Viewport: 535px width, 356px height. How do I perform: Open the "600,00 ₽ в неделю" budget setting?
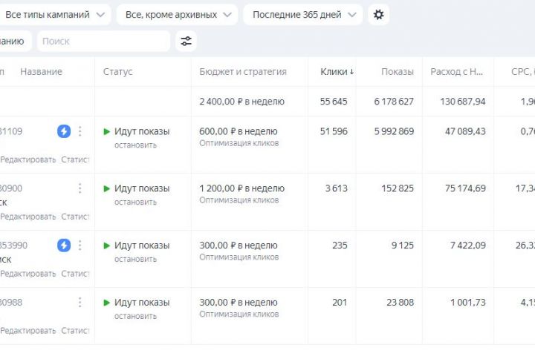(x=238, y=131)
